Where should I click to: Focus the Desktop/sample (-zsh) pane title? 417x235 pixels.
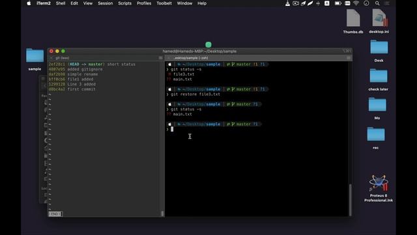(191, 58)
